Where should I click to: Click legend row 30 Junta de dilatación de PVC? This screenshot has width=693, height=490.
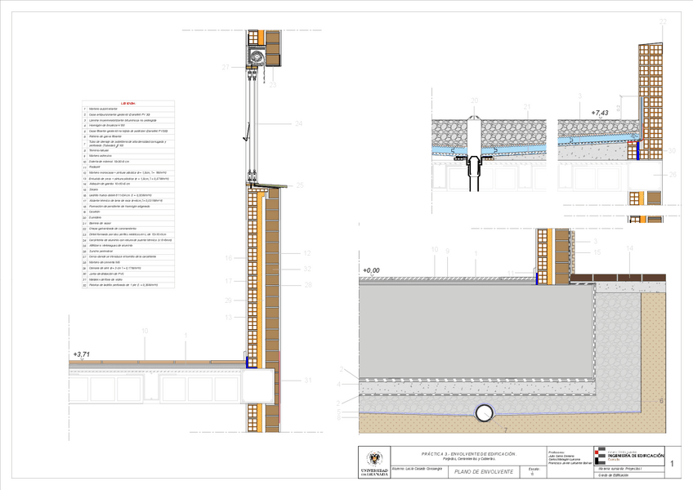coord(128,274)
